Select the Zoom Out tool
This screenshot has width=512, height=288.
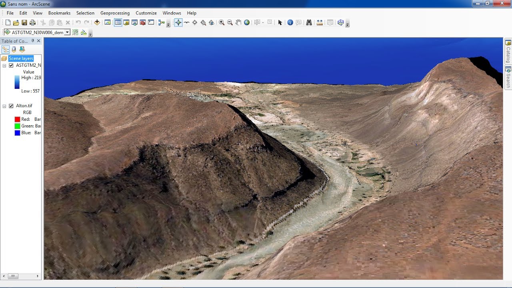[x=230, y=22]
